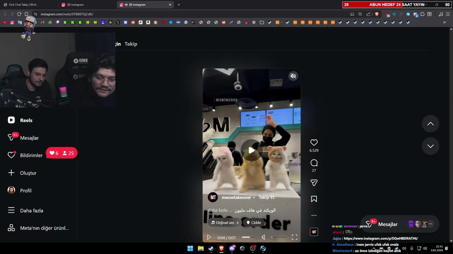Click Takip Et to follow meowtakeover

[266, 197]
